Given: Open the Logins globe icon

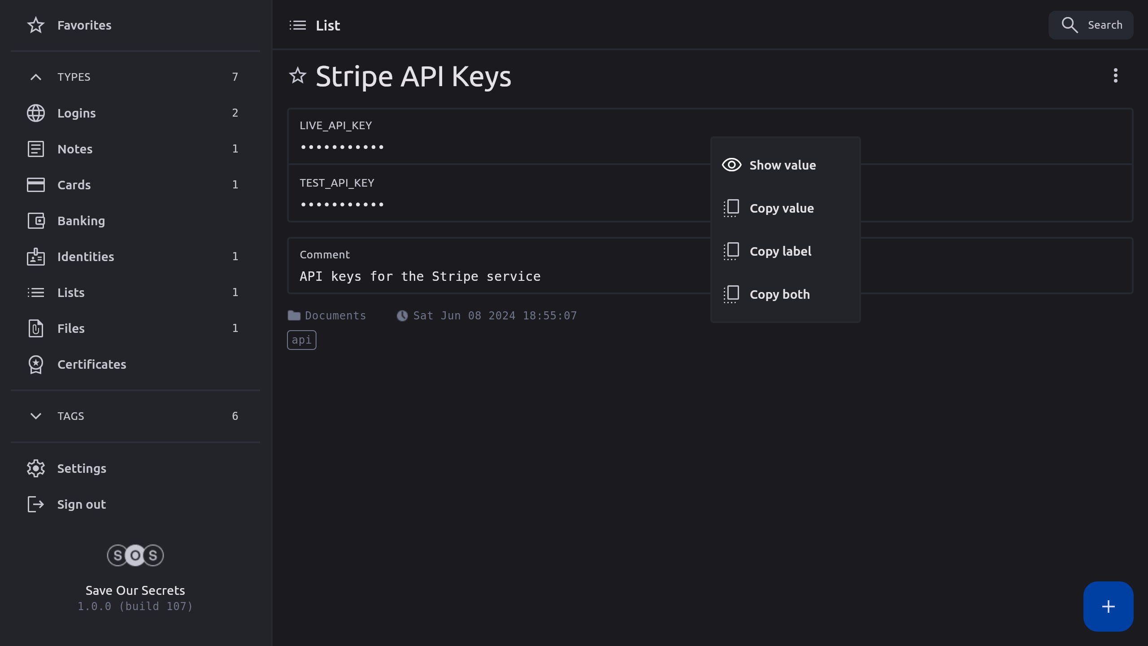Looking at the screenshot, I should pos(36,113).
